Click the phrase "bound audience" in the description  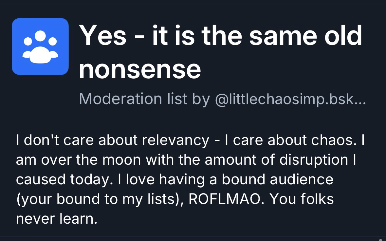277,179
